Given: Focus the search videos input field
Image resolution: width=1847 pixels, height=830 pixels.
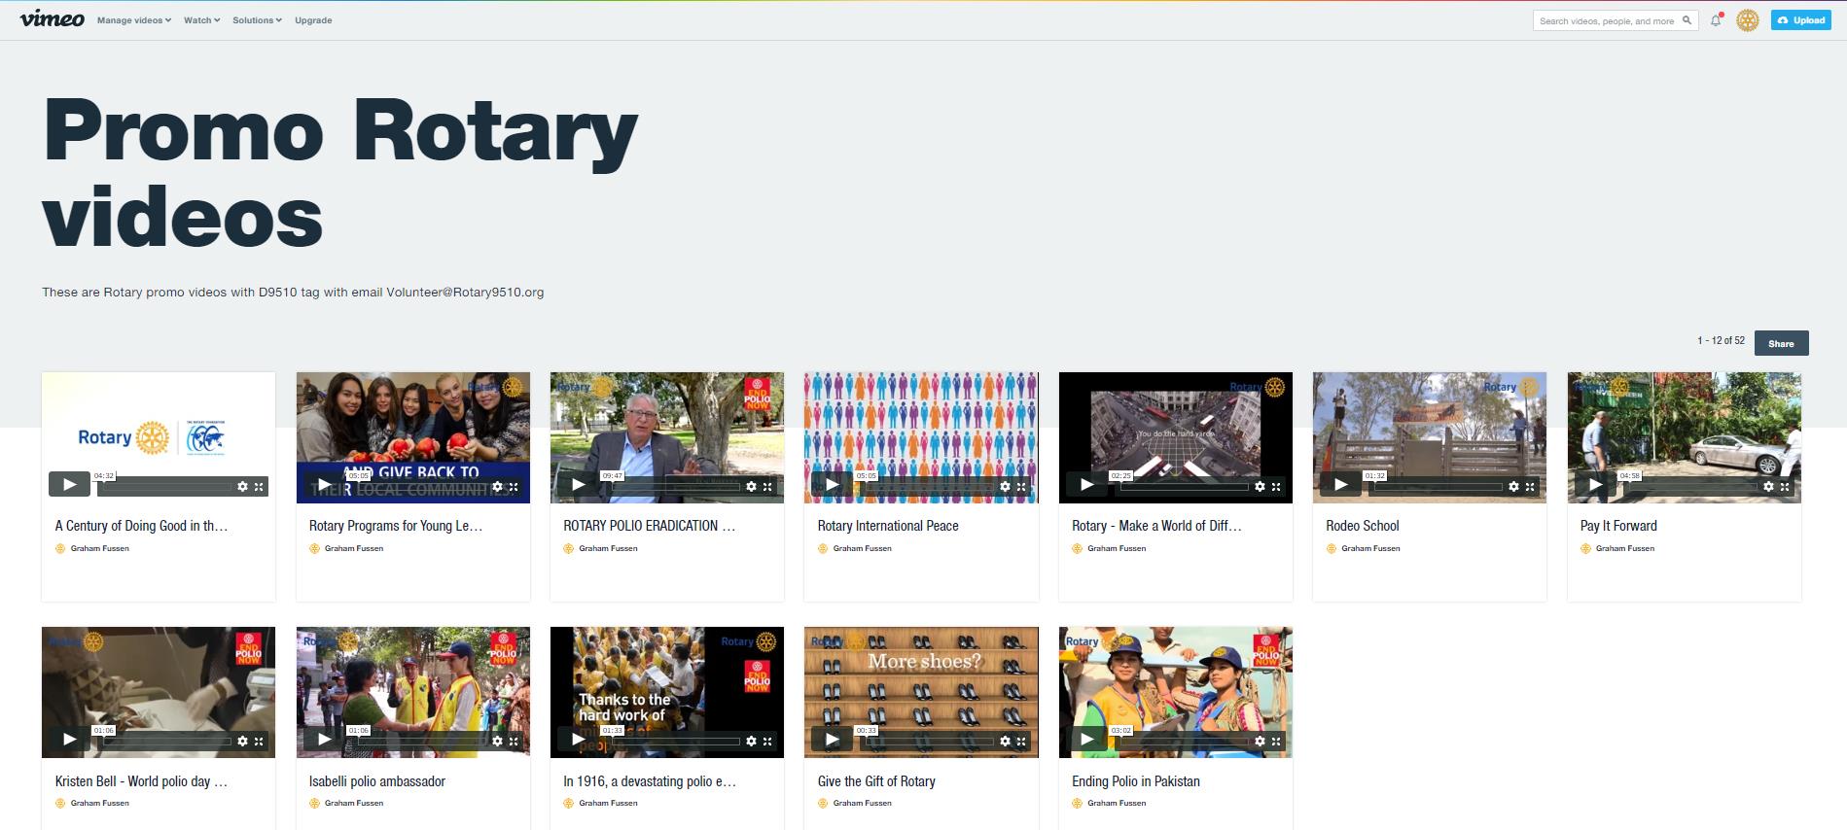Looking at the screenshot, I should (1606, 20).
